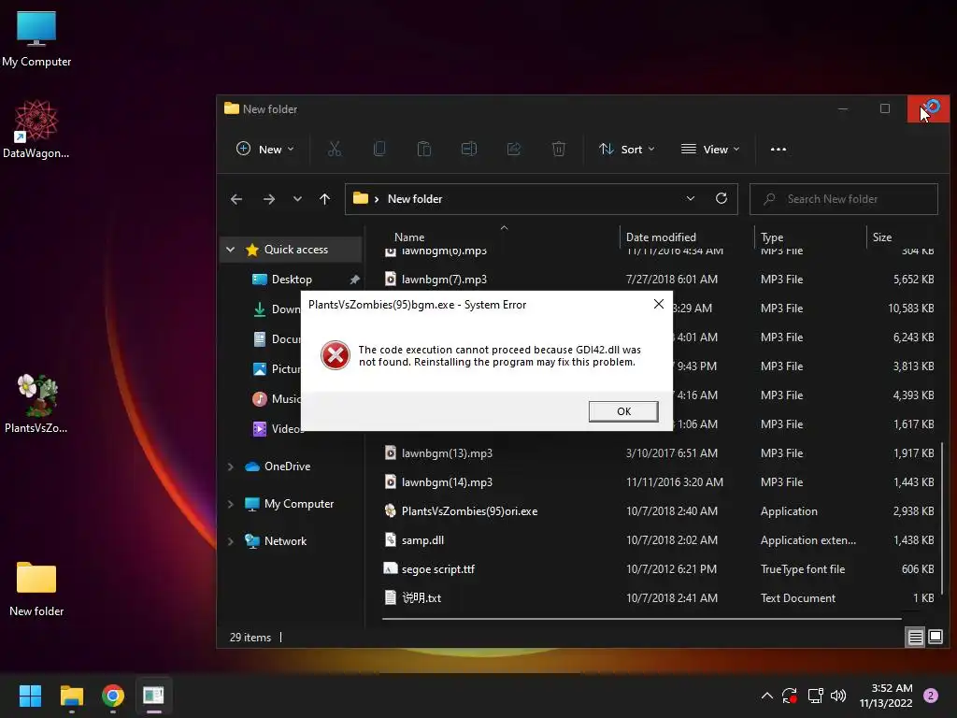
Task: Open recent locations chevron
Action: 297,199
